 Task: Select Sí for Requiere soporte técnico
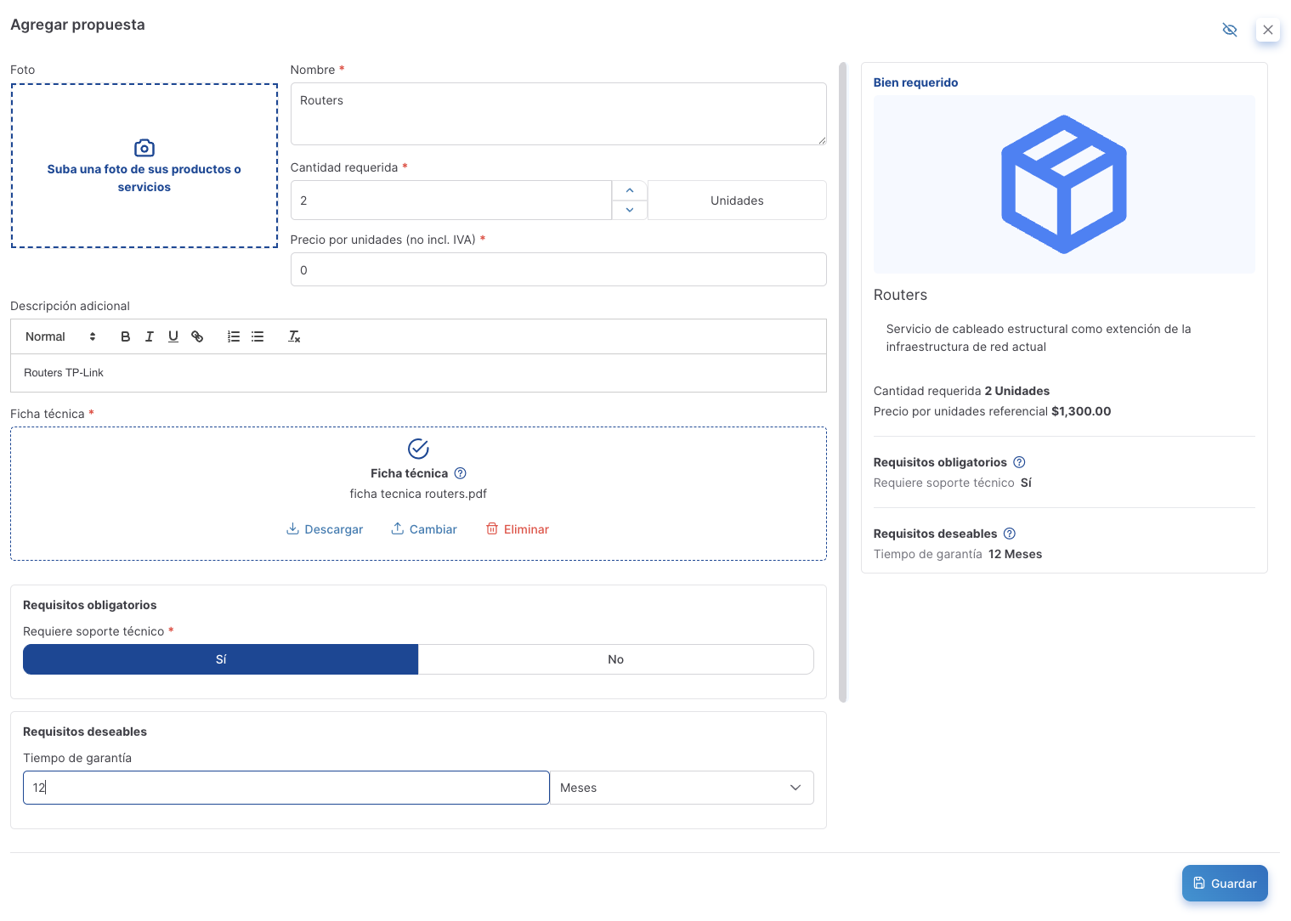click(x=221, y=659)
